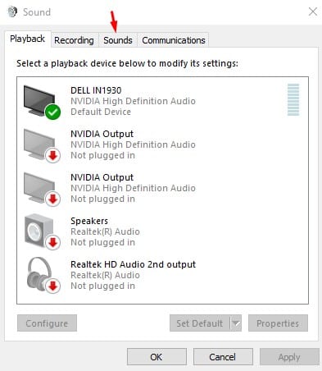The height and width of the screenshot is (371, 322).
Task: Close the Sound dialog window
Action: [313, 11]
